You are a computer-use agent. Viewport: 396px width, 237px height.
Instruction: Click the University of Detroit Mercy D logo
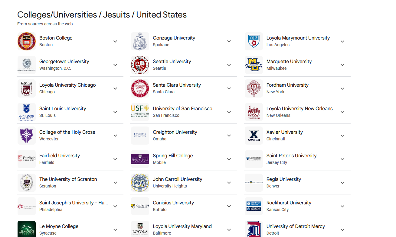(x=254, y=229)
